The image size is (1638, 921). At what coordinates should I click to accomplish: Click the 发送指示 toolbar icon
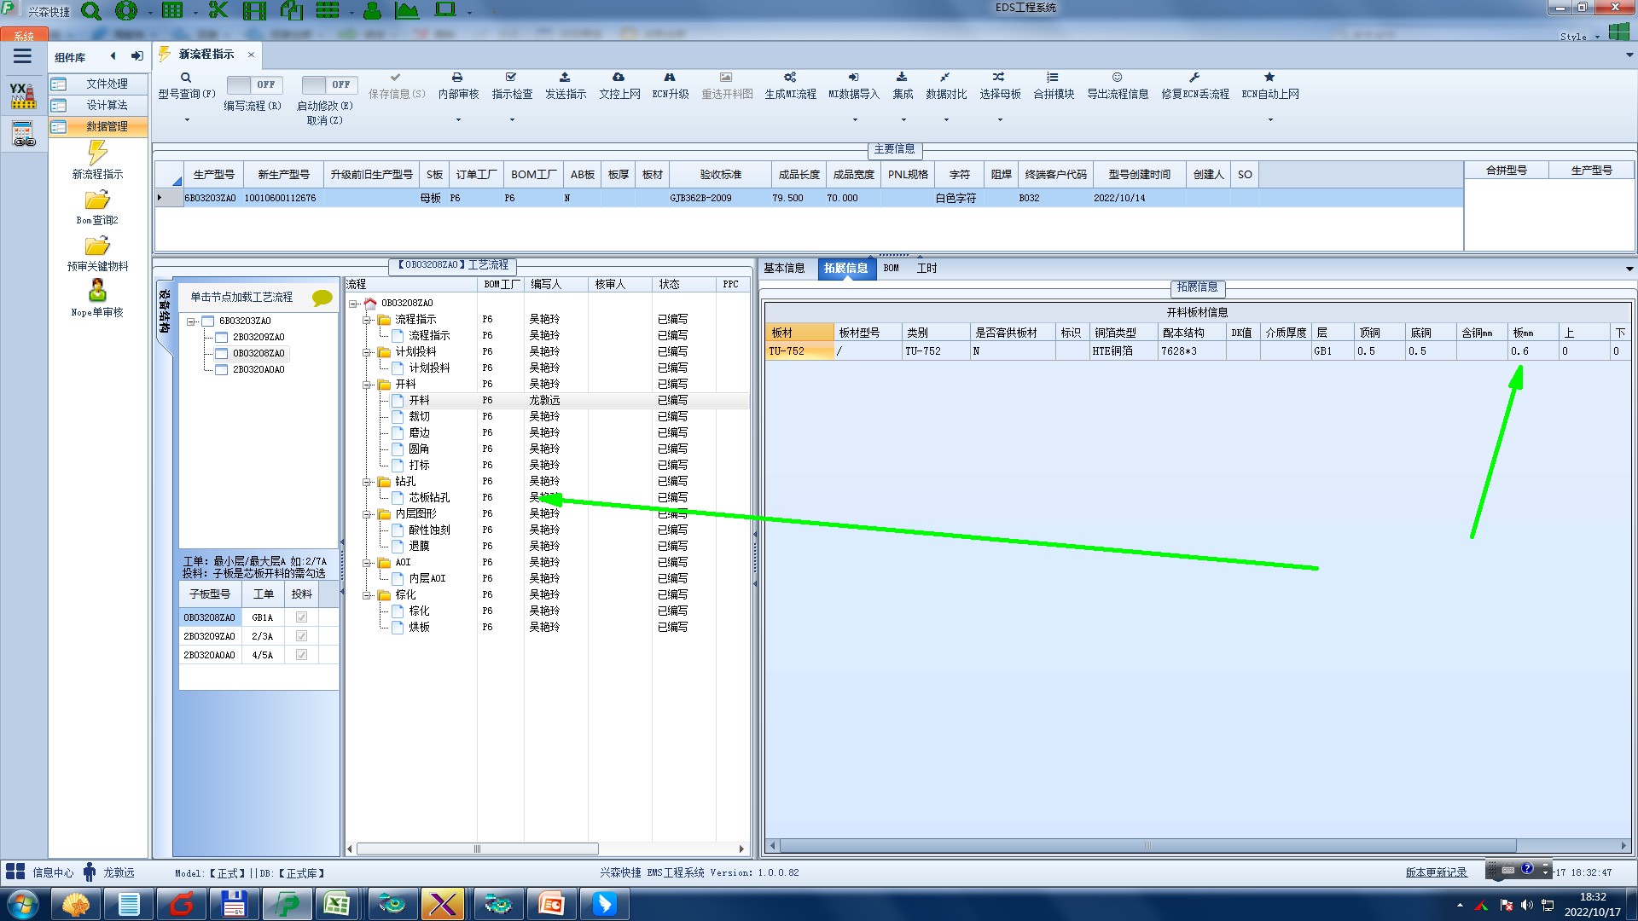click(x=565, y=78)
